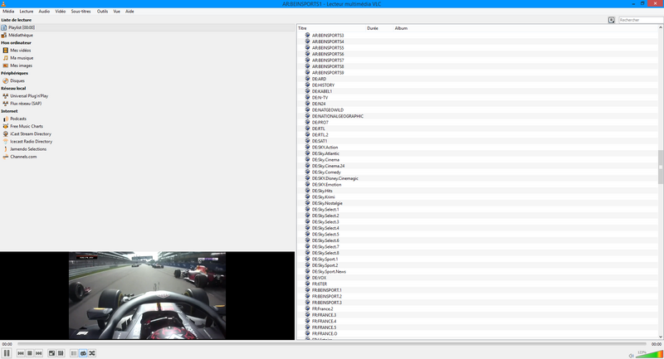
Task: Toggle the playlist view button
Action: [x=74, y=353]
